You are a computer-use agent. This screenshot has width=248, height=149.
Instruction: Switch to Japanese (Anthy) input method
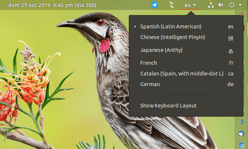click(186, 50)
